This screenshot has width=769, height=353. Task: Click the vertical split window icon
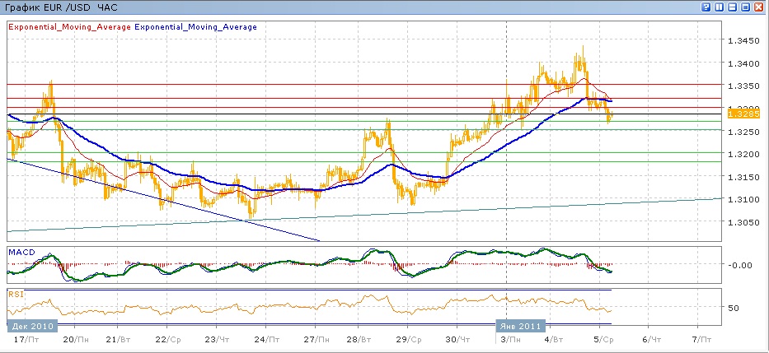[720, 7]
